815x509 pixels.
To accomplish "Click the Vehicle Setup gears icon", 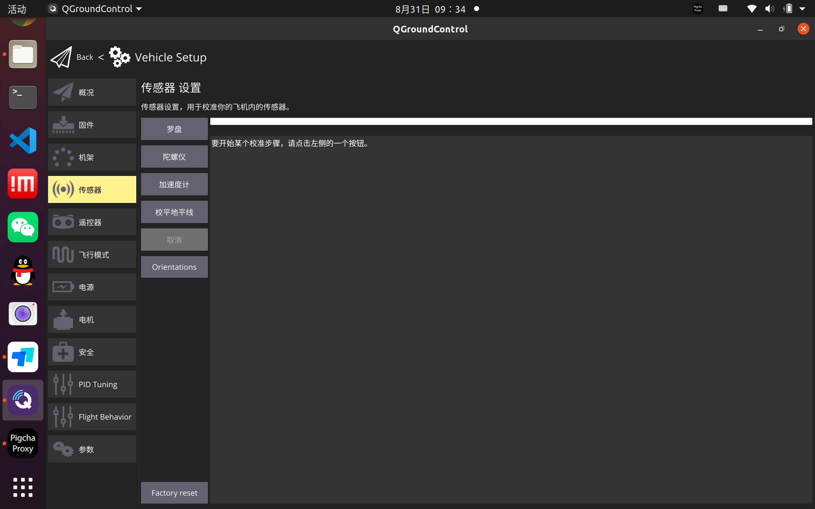I will pos(119,57).
